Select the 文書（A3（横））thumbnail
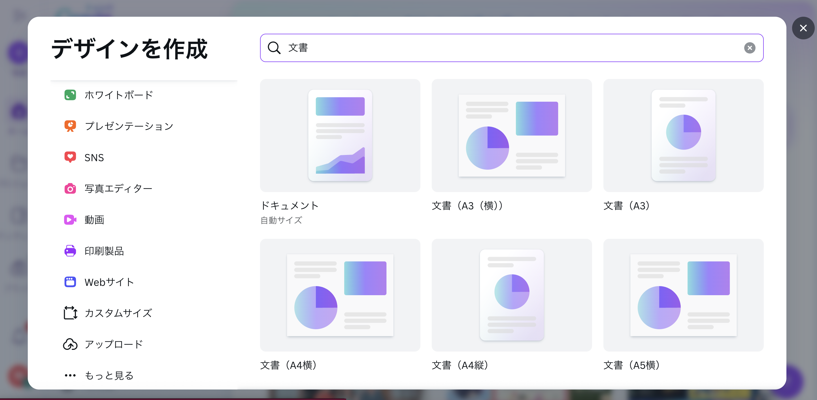The image size is (817, 400). [x=512, y=135]
